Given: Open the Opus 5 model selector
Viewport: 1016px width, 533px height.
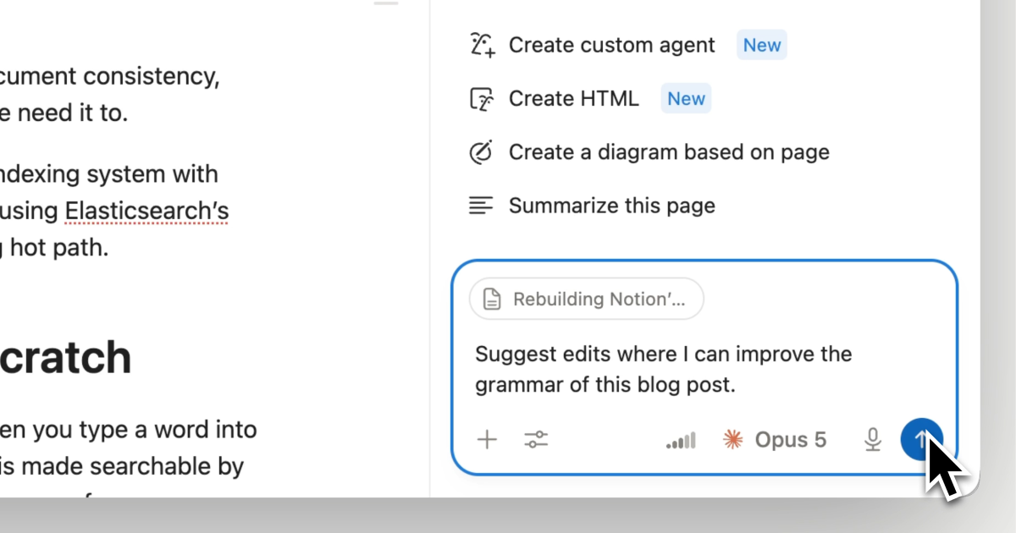Looking at the screenshot, I should point(775,440).
